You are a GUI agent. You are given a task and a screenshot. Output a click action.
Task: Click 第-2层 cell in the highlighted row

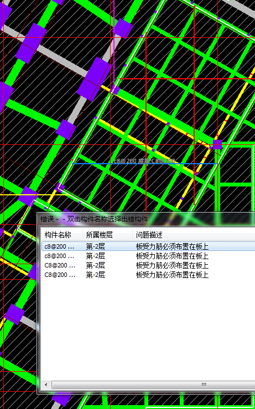tap(95, 246)
